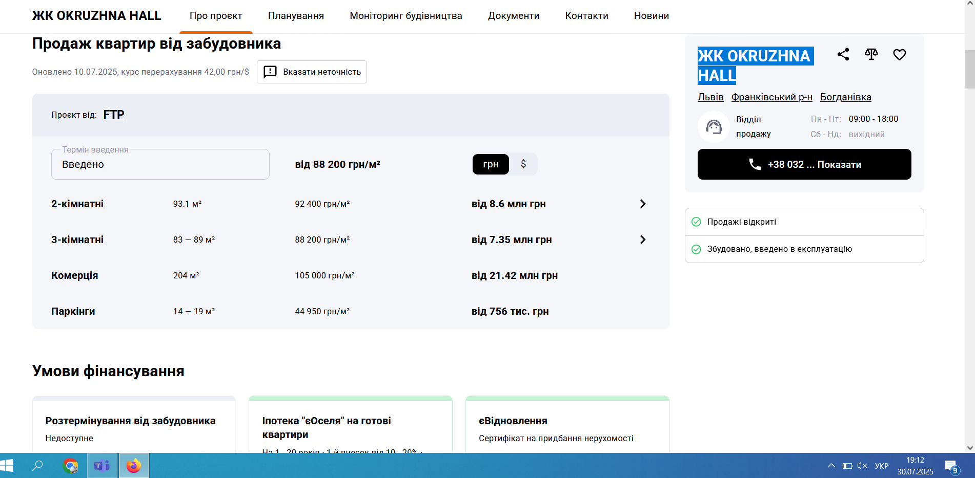Image resolution: width=975 pixels, height=478 pixels.
Task: Click the share icon
Action: [843, 54]
